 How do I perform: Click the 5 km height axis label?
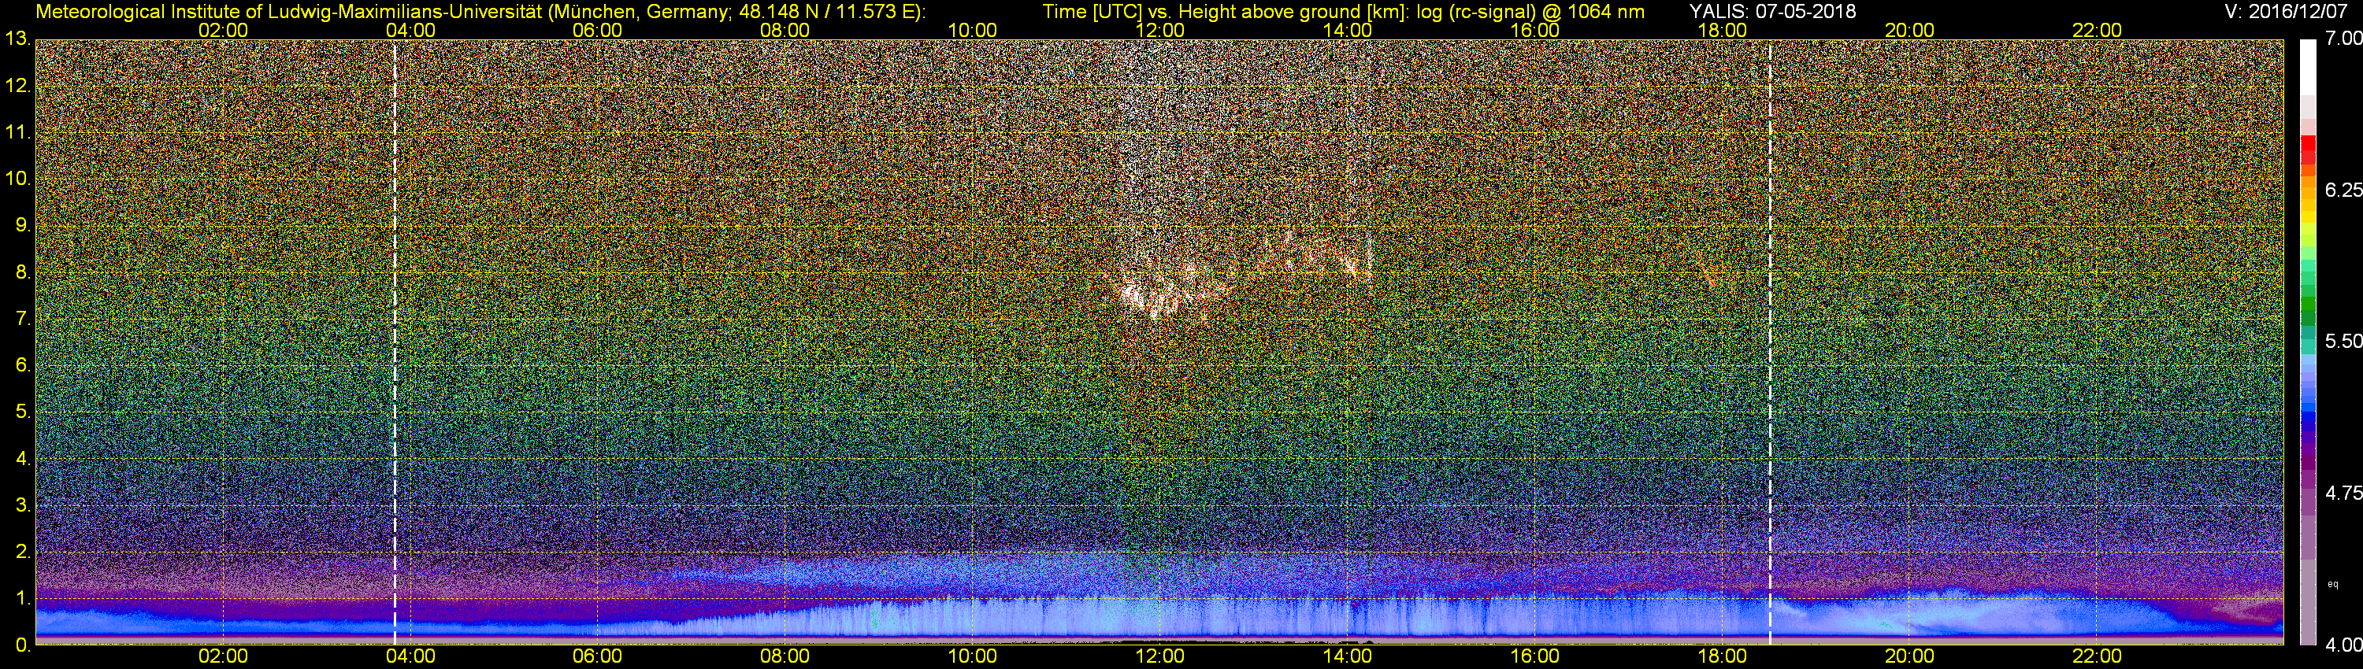(x=22, y=412)
